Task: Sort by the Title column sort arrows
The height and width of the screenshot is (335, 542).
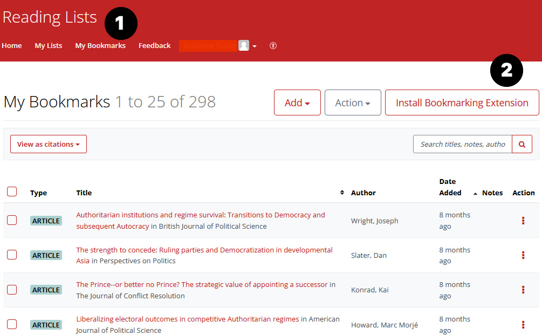Action: pos(342,193)
